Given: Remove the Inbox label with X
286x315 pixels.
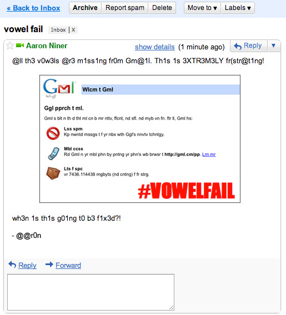Looking at the screenshot, I should pos(73,30).
